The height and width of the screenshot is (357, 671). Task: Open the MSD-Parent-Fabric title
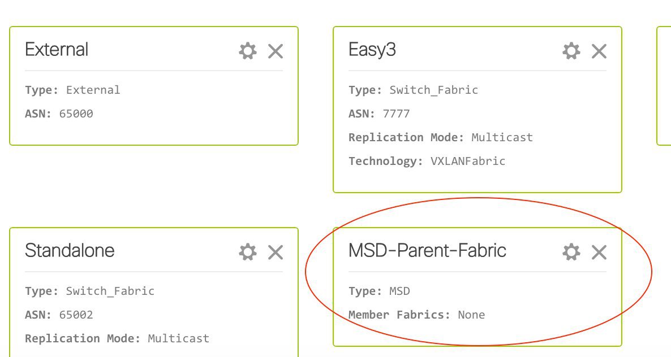pyautogui.click(x=427, y=251)
